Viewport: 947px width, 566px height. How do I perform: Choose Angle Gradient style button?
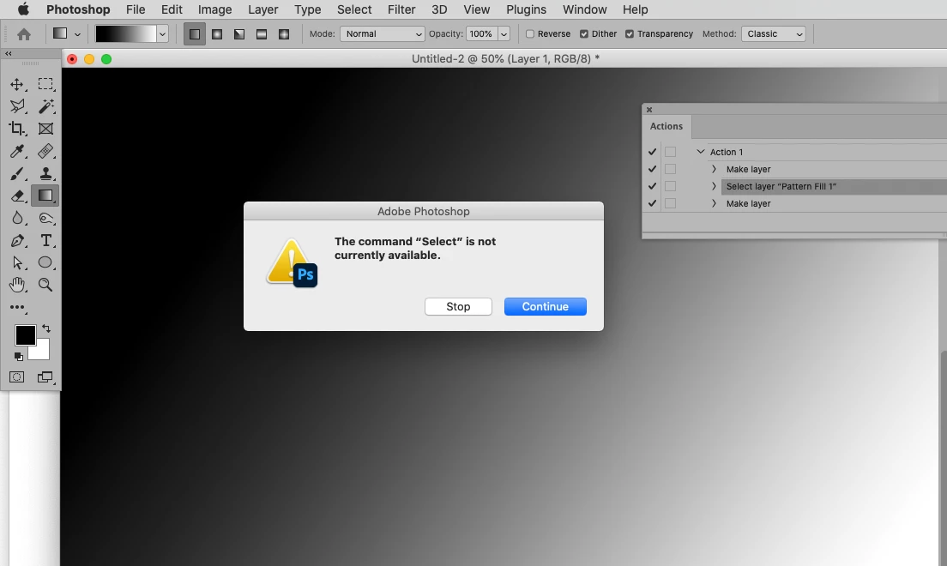239,33
